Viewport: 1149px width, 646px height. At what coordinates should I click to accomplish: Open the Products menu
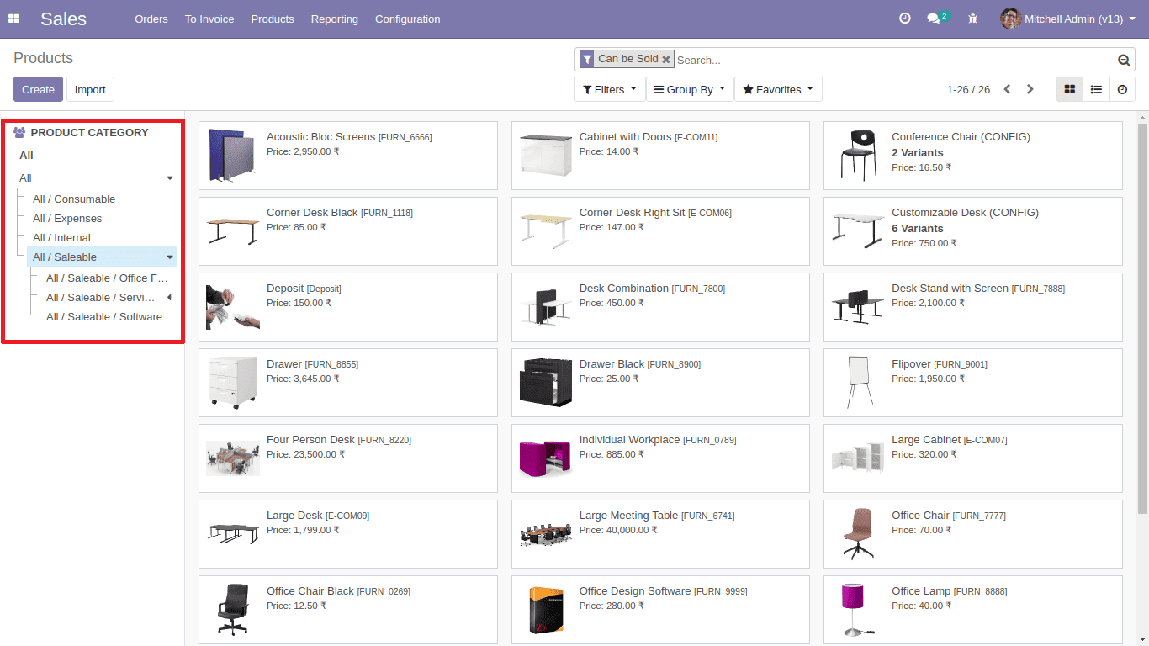click(273, 19)
